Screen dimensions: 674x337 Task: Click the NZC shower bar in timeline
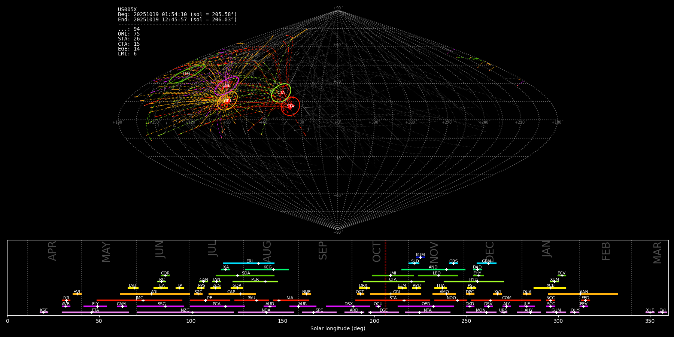click(185, 312)
